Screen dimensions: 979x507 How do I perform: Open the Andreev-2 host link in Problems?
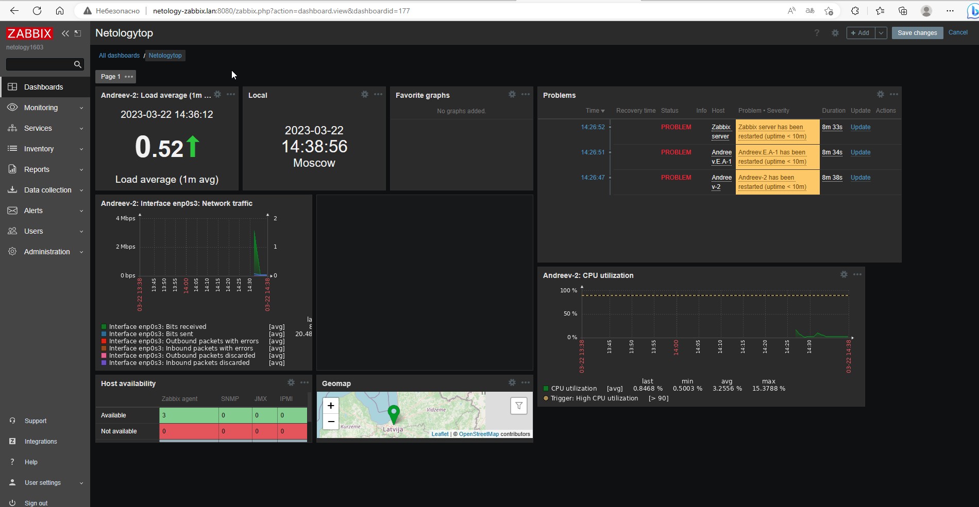[x=721, y=182]
